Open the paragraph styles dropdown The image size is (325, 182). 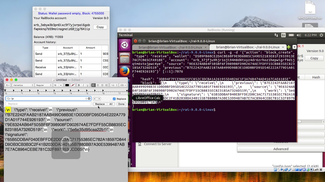click(x=8, y=85)
